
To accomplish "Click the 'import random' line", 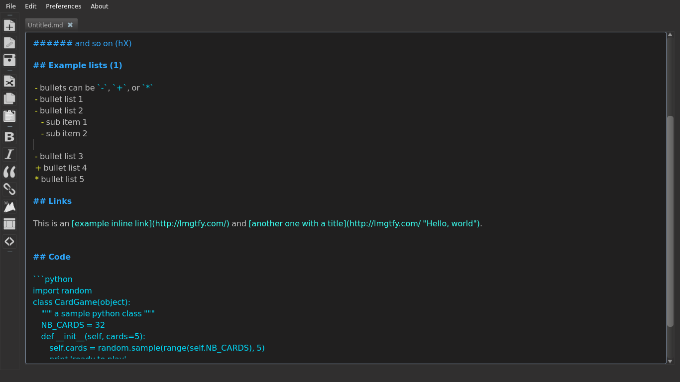I will coord(62,290).
